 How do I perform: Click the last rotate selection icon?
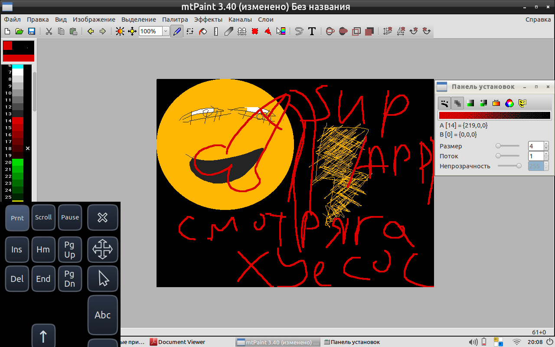coord(427,31)
